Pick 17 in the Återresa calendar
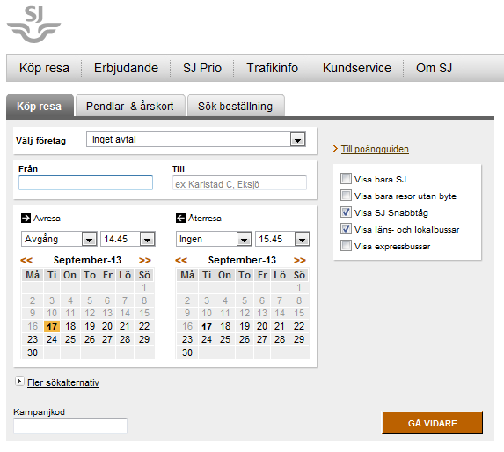This screenshot has height=452, width=504. click(207, 327)
